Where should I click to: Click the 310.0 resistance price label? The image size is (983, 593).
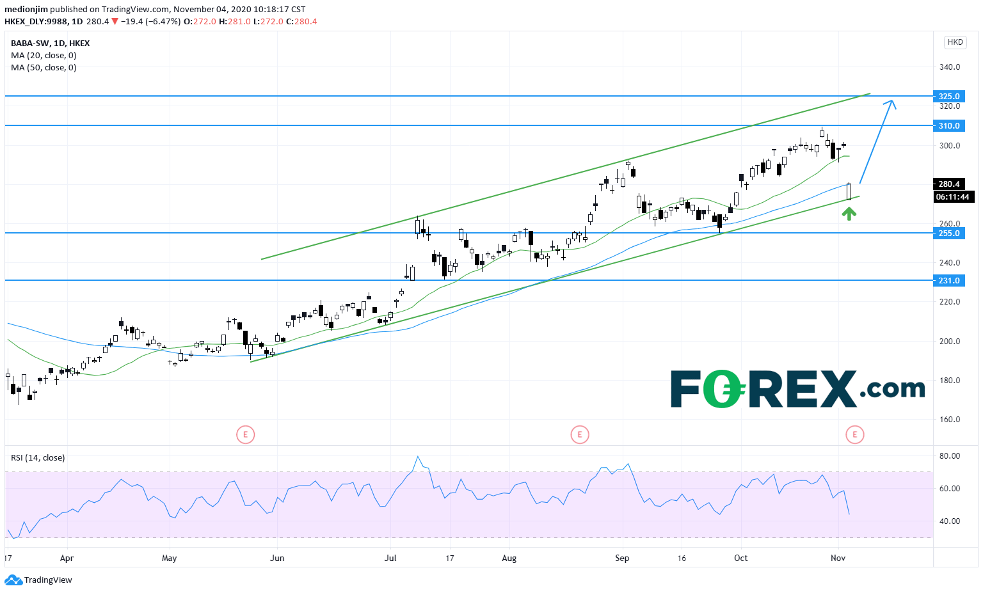tap(948, 125)
